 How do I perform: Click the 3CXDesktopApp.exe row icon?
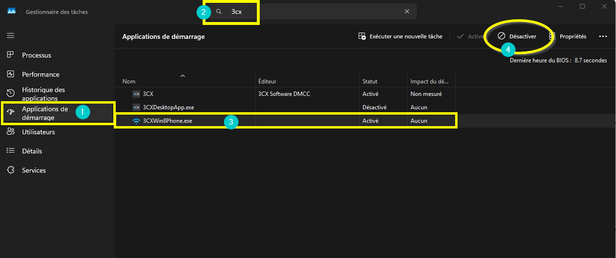136,107
